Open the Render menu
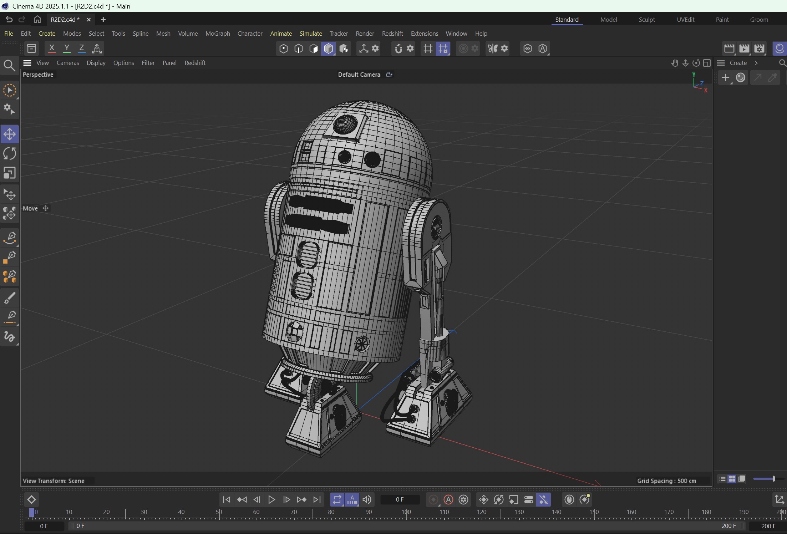Viewport: 787px width, 534px height. tap(365, 34)
